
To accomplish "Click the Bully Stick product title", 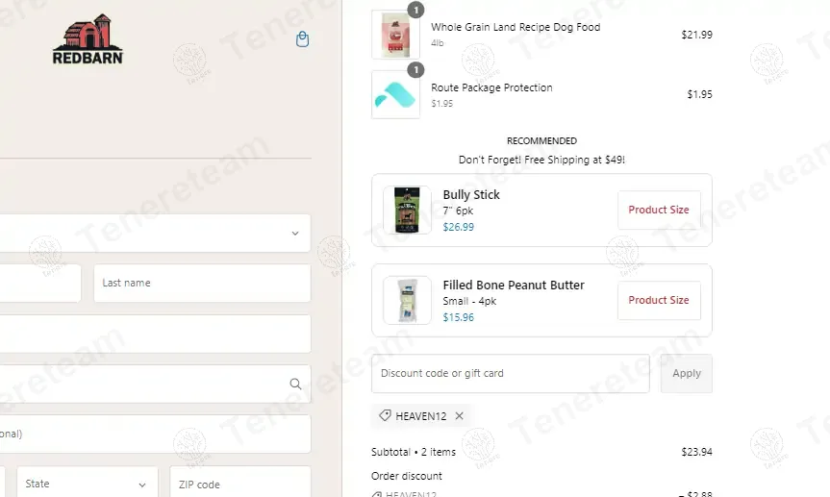I will pos(471,195).
